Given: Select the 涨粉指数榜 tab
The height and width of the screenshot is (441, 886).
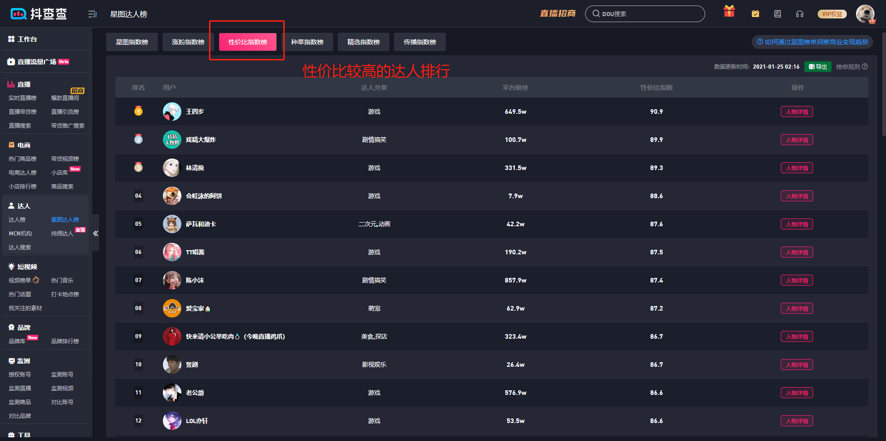Looking at the screenshot, I should click(188, 42).
